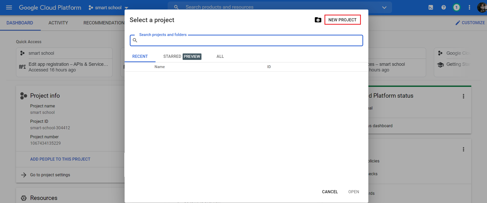Expand the smart school project selector
This screenshot has height=203, width=487.
(108, 8)
